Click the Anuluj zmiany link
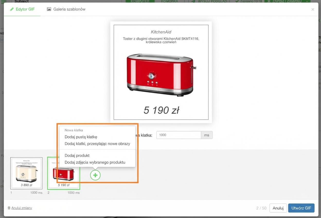Viewport: 321px width, 218px height. [22, 208]
